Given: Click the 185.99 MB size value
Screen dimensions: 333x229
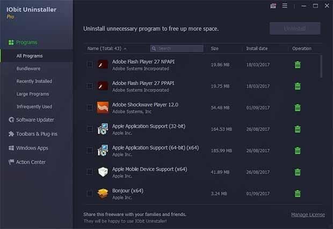Looking at the screenshot, I should click(x=221, y=151).
